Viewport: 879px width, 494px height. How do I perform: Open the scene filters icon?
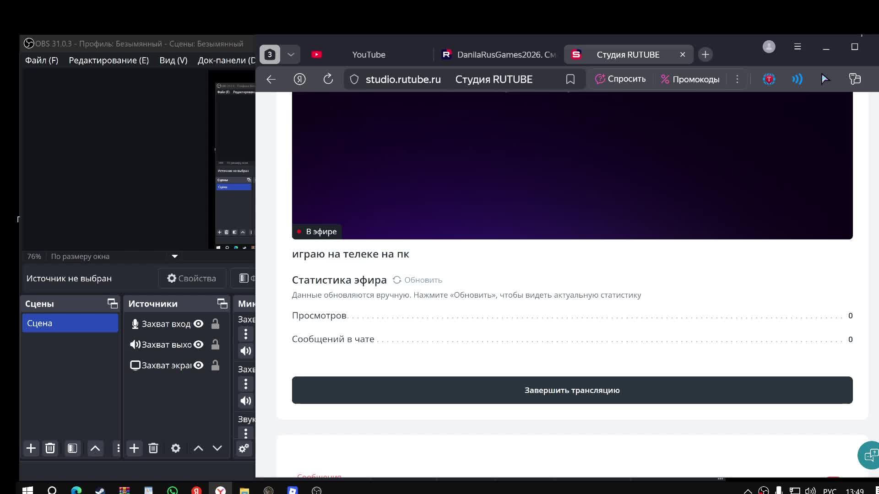[72, 448]
